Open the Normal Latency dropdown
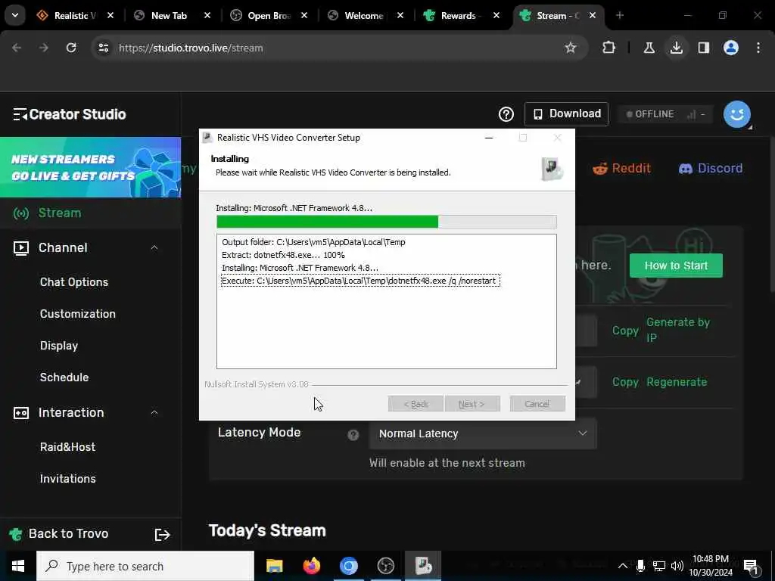 (483, 433)
